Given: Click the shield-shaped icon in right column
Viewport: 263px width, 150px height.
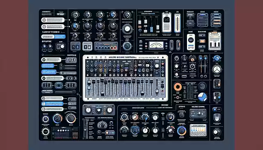Looking at the screenshot, I should coord(217,118).
